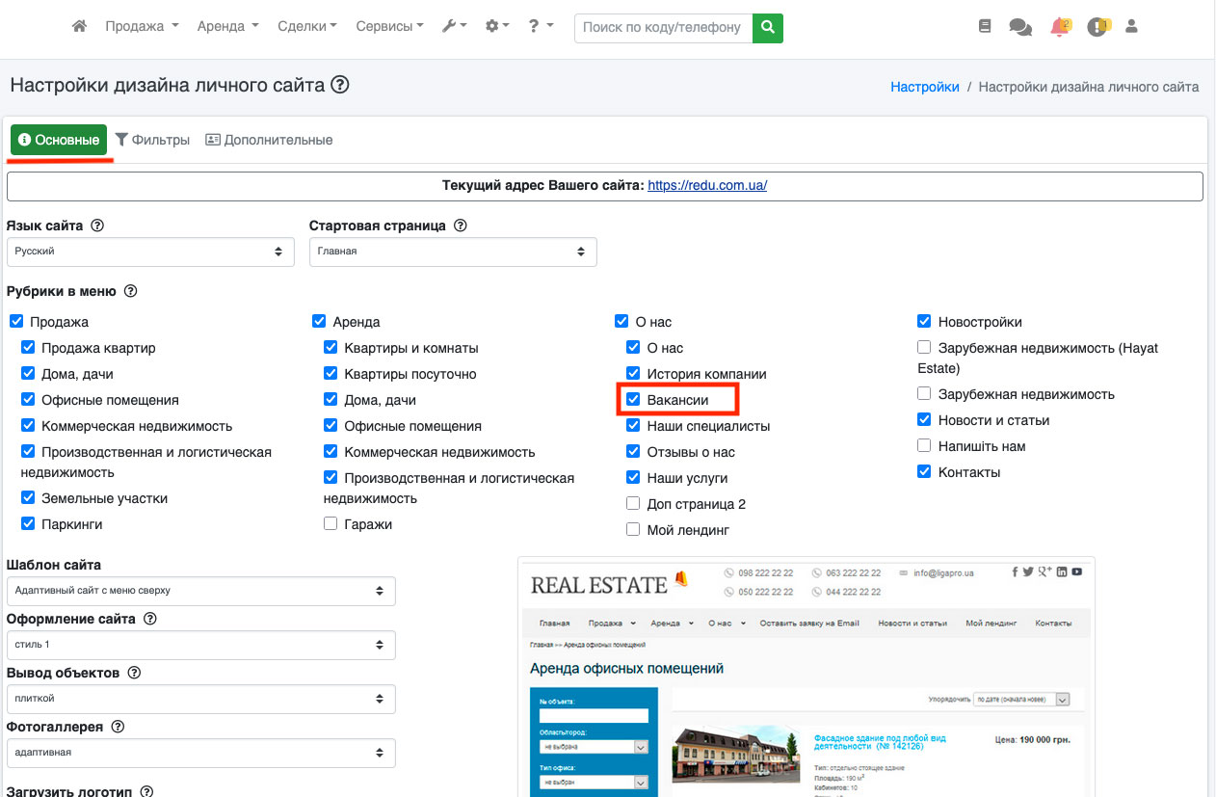1216x797 pixels.
Task: Open the Продажа menu in navbar
Action: pyautogui.click(x=142, y=27)
